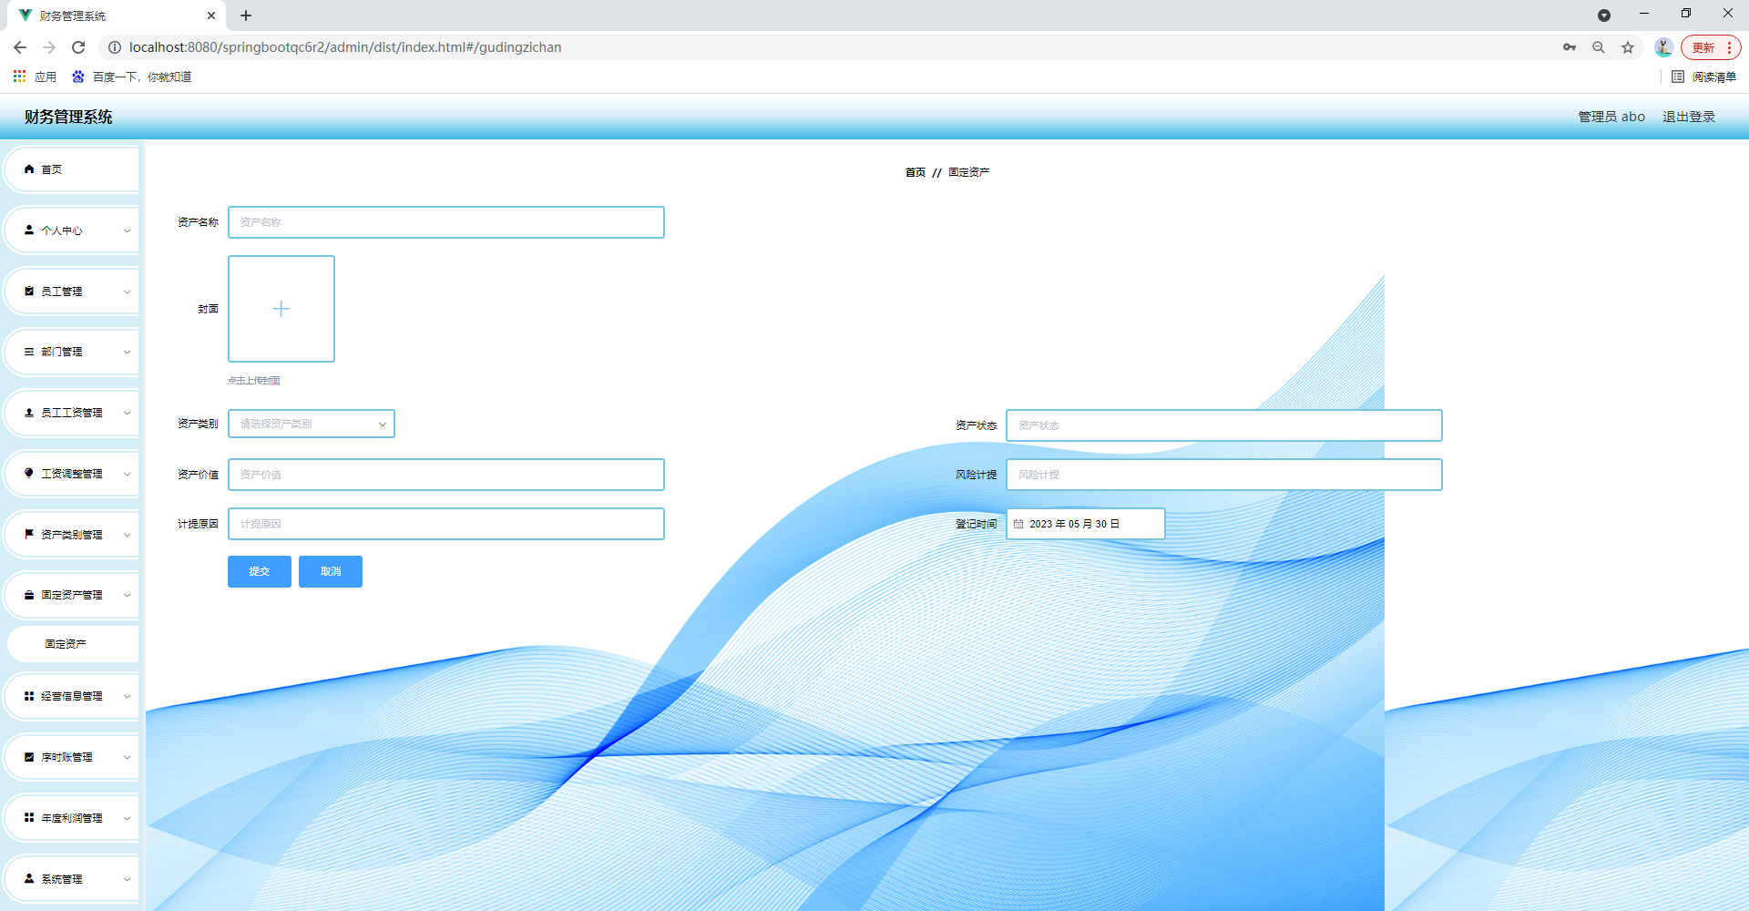
Task: Click the bulb icon beside 工资调整管理
Action: 29,474
